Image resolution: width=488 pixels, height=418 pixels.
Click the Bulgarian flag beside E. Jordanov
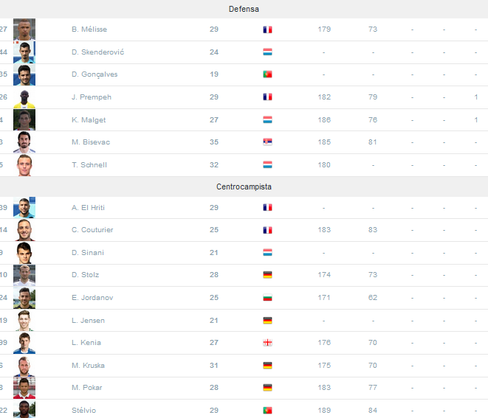point(267,298)
